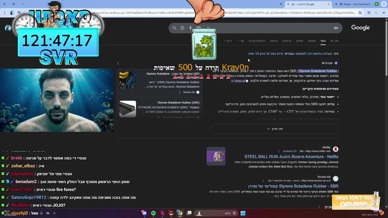Click username 'brxkk' in the chat
Image resolution: width=388 pixels, height=218 pixels.
coord(17,158)
